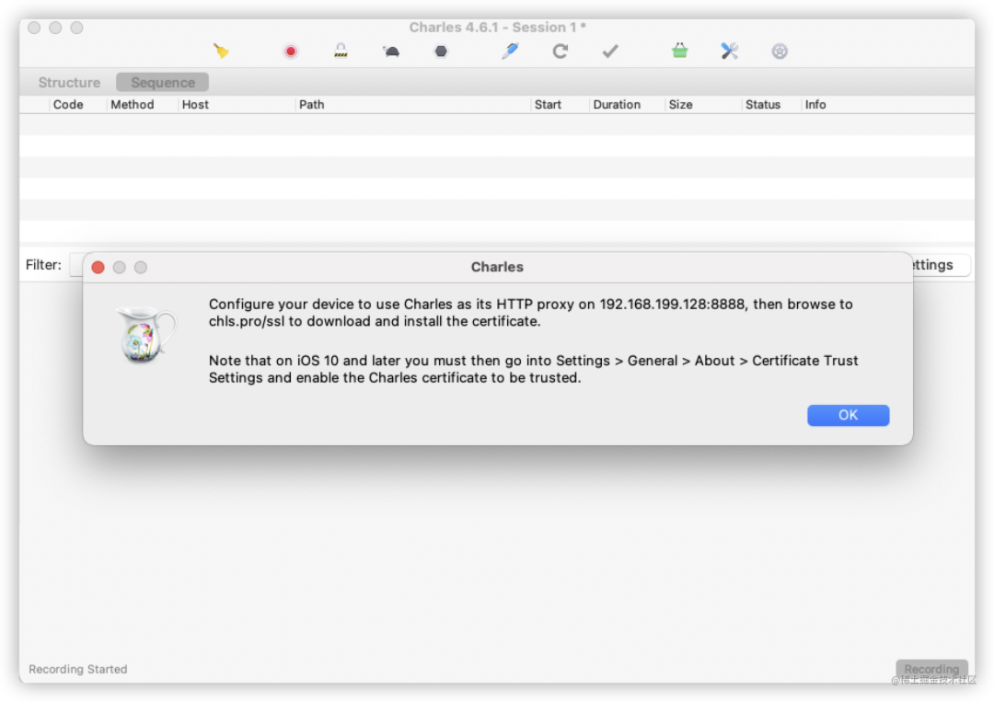994x702 pixels.
Task: Toggle SSL proxying padlock icon
Action: pyautogui.click(x=341, y=51)
